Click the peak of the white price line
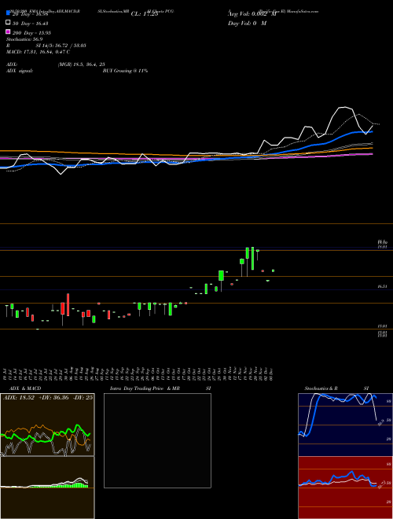This screenshot has height=519, width=393. tap(344, 107)
